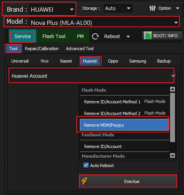Screen dimensions: 184x195
Task: Open the PM tab
Action: [x=80, y=36]
